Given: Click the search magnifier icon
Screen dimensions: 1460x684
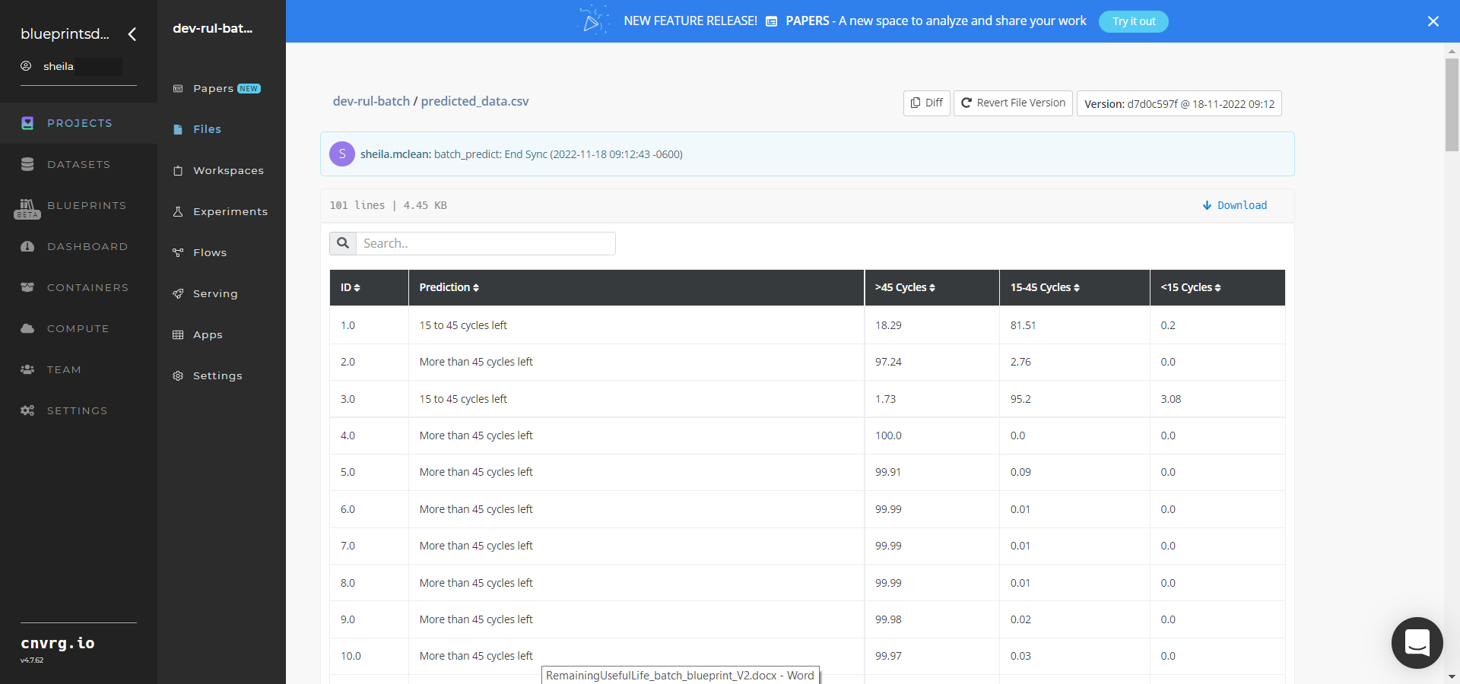Looking at the screenshot, I should tap(343, 243).
